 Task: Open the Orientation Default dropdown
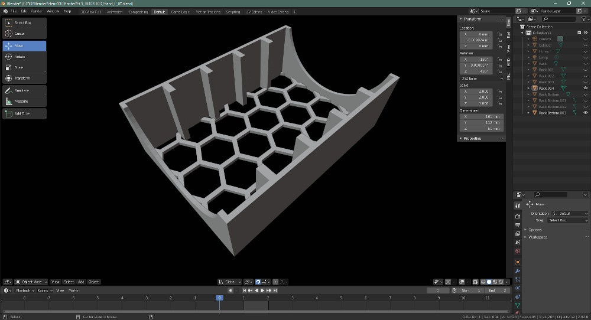tap(570, 214)
